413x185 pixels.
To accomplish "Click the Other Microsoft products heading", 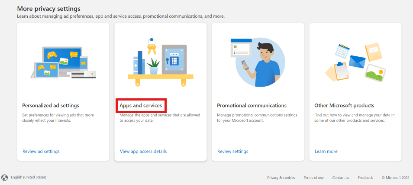I will 344,105.
